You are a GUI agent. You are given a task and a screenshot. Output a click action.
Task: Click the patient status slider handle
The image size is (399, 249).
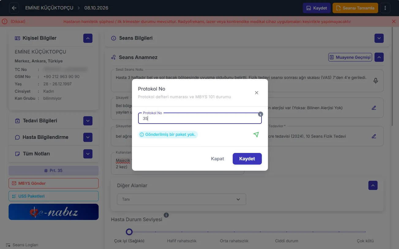click(129, 232)
